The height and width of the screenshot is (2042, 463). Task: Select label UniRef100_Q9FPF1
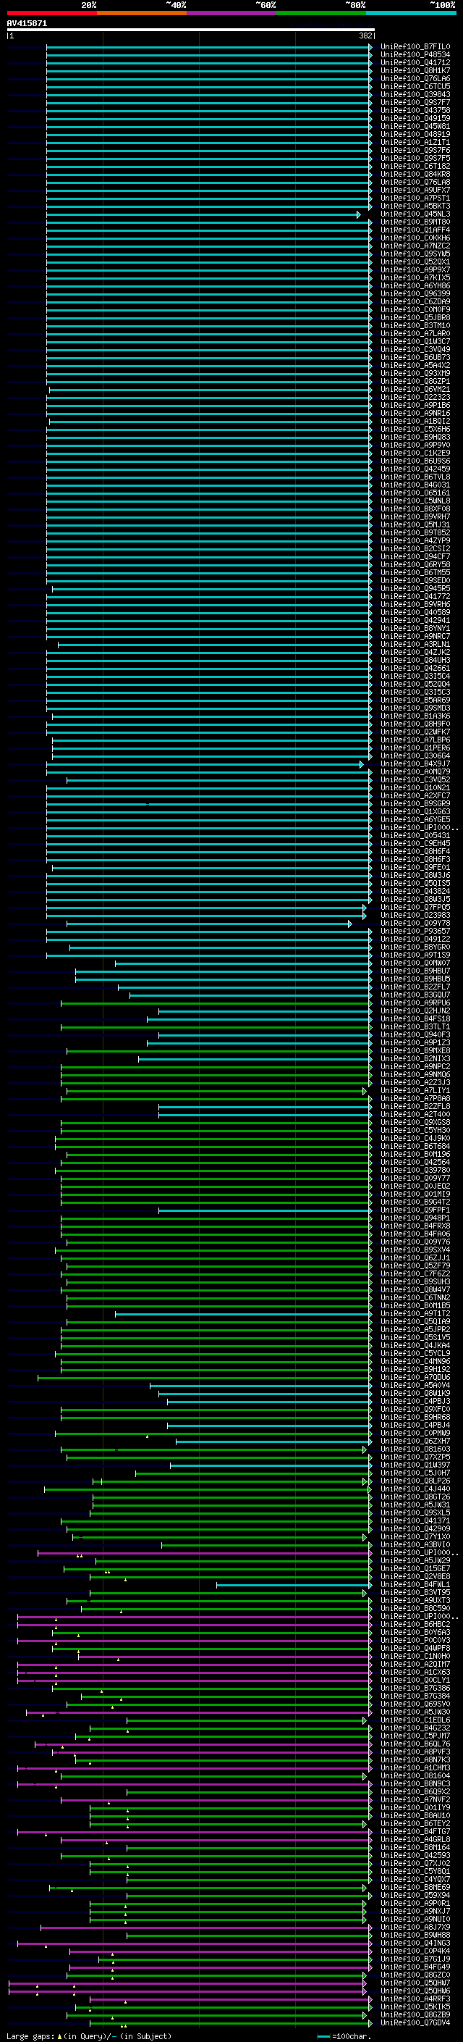click(x=415, y=1210)
